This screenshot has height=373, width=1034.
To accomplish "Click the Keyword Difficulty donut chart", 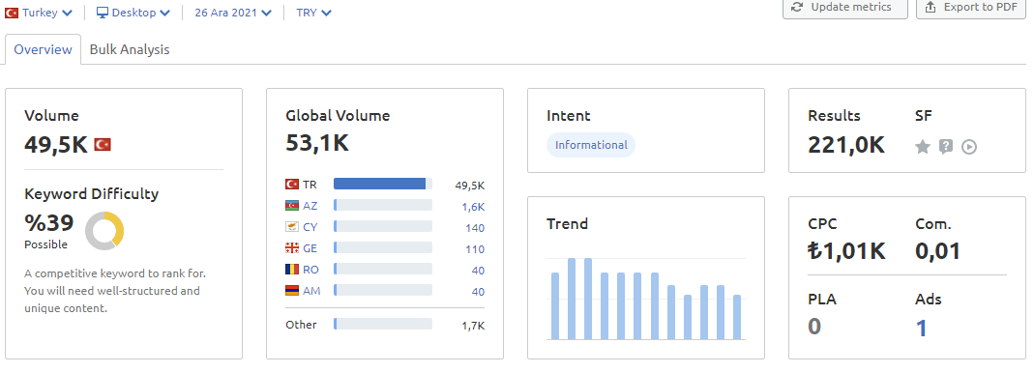I will (x=104, y=231).
